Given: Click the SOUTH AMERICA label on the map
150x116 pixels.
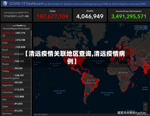Looking at the screenshot, I should coord(91,82).
